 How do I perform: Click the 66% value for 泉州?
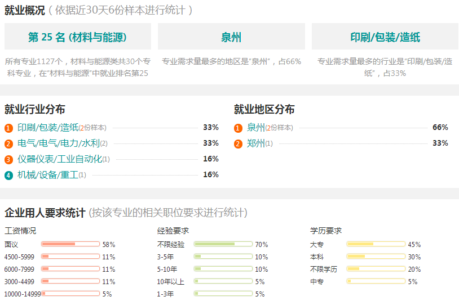(x=440, y=127)
